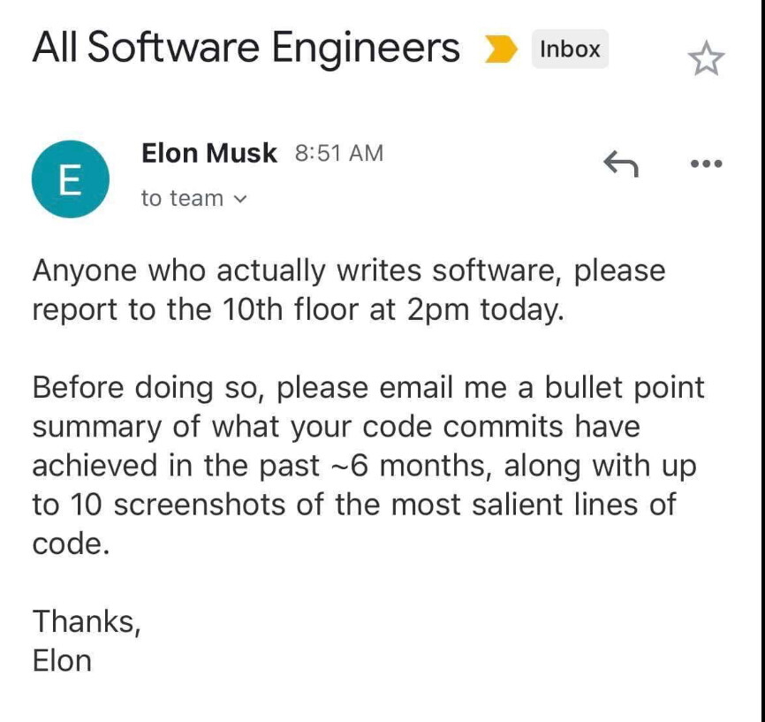Image resolution: width=765 pixels, height=722 pixels.
Task: Click the paragraph starting "Anyone who actually writes"
Action: click(x=348, y=290)
